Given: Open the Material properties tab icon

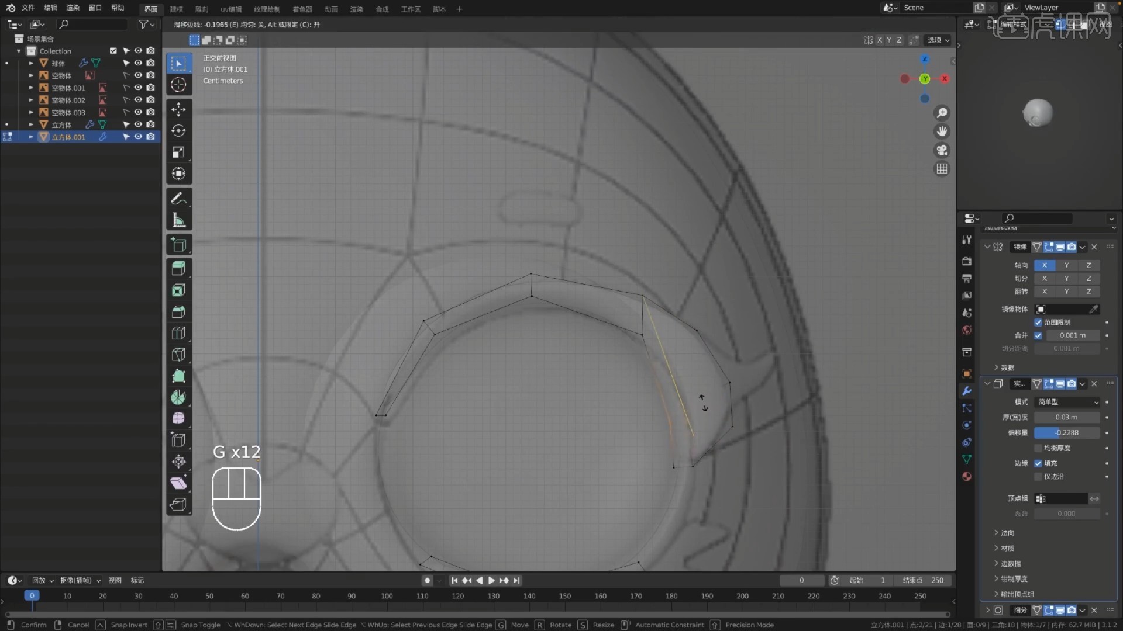Looking at the screenshot, I should [x=967, y=476].
